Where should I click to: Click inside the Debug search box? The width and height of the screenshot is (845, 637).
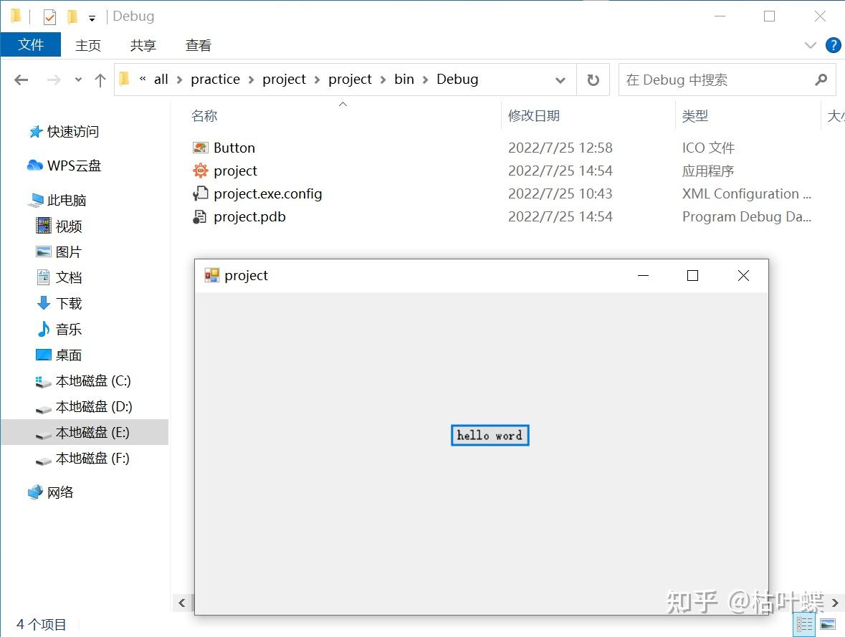pos(717,80)
